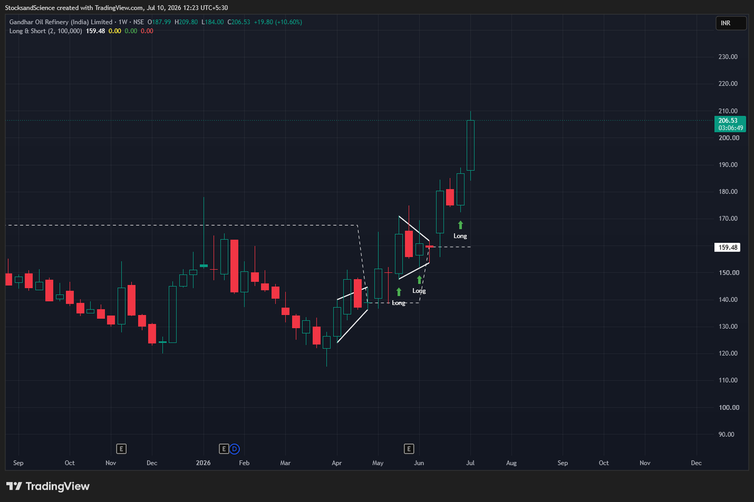Click the Apr label on the time axis
The image size is (754, 502).
[337, 463]
